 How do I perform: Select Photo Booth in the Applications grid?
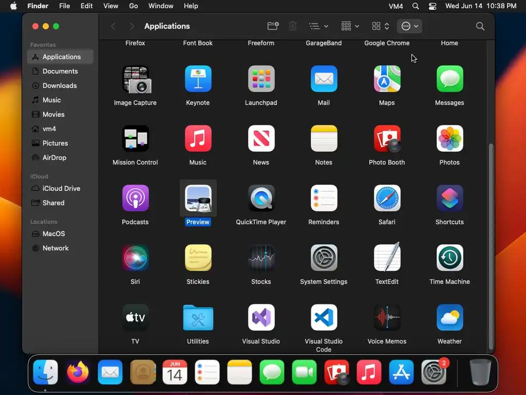coord(387,139)
